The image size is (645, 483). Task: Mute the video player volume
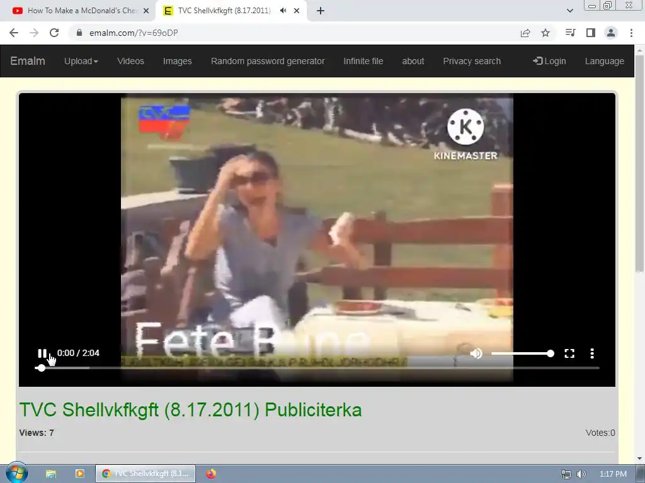(x=476, y=353)
